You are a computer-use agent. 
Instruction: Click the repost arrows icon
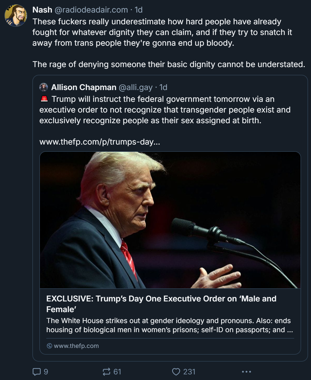coord(107,372)
